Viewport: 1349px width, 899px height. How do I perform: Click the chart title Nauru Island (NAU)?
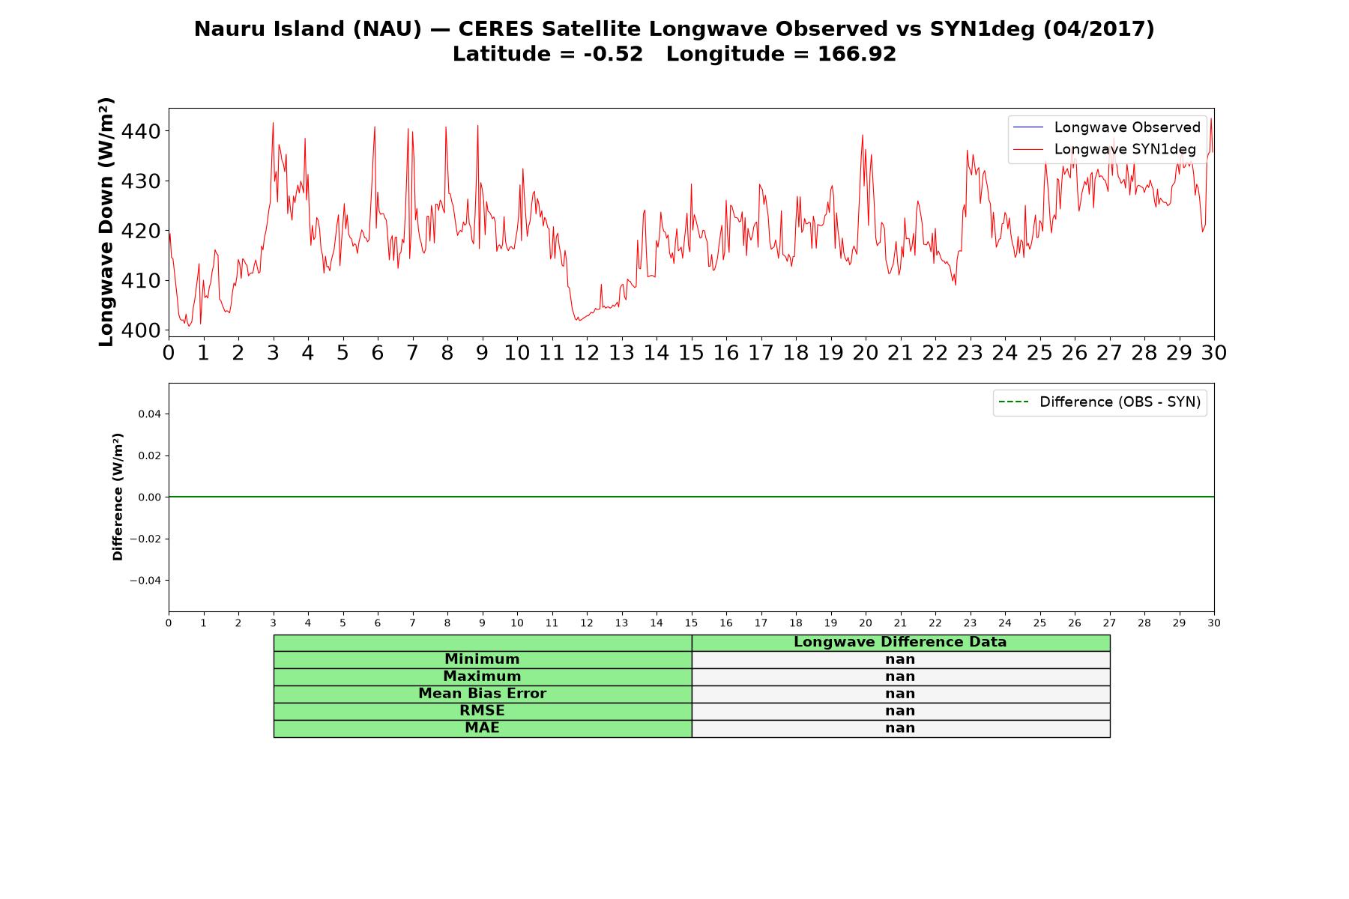308,28
